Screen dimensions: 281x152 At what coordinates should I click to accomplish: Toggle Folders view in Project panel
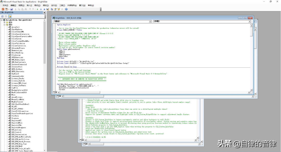(x=10, y=16)
